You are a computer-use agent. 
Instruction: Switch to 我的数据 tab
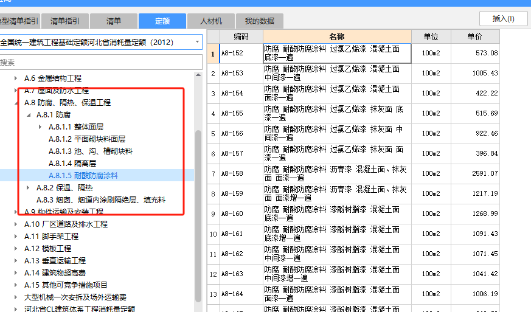tap(260, 21)
